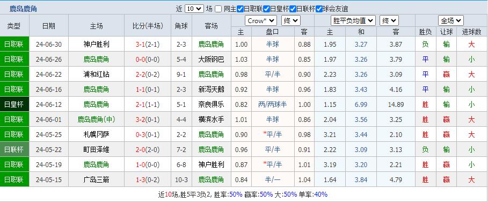Click the 两/两球半 handicap cell
The image size is (488, 202).
click(273, 104)
